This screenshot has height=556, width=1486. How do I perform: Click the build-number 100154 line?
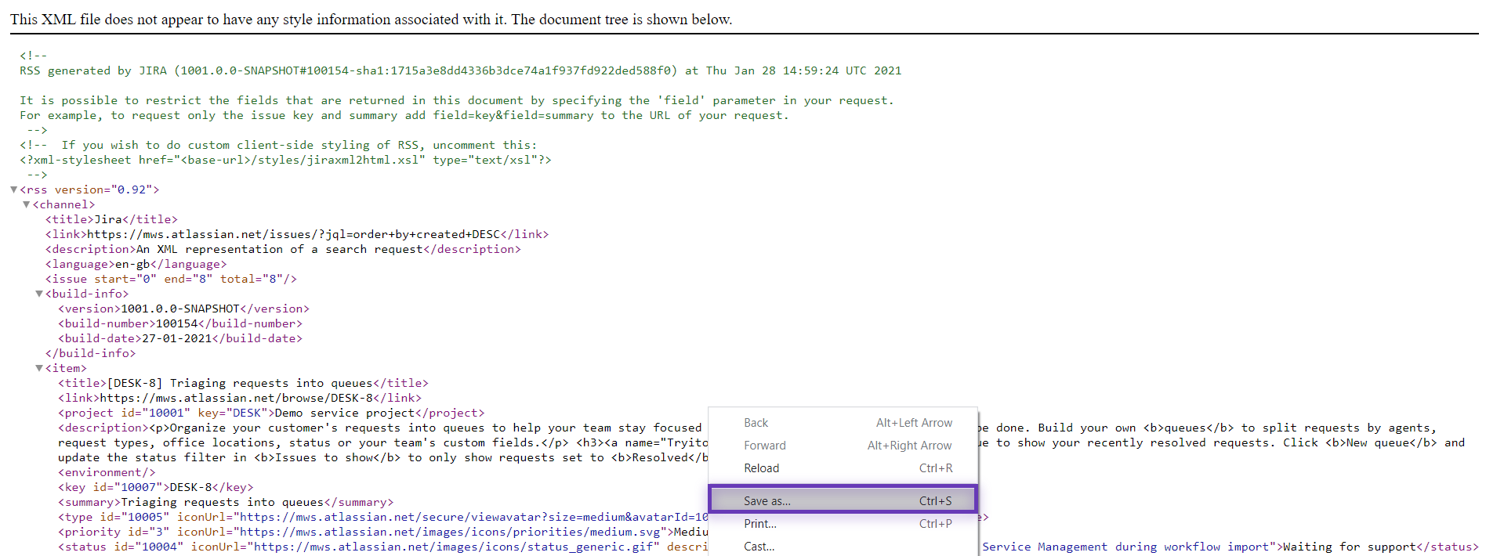click(180, 323)
